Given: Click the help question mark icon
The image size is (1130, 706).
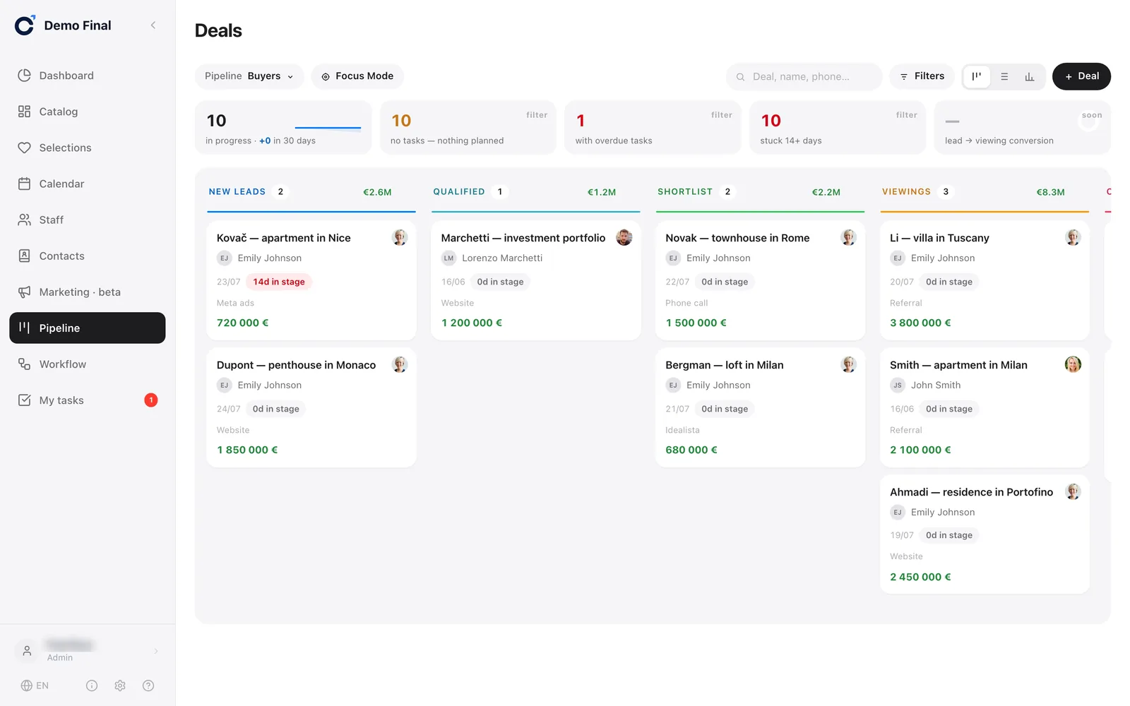Looking at the screenshot, I should [148, 686].
